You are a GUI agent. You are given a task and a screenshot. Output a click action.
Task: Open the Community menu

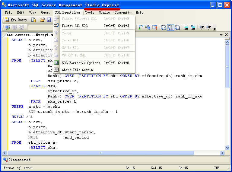[123, 13]
